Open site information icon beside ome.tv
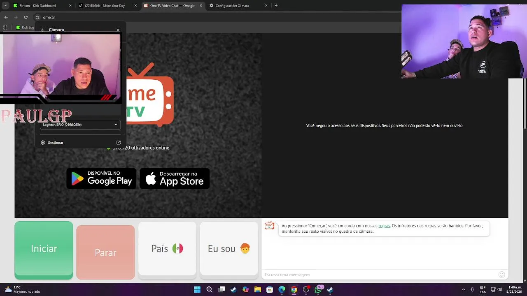 point(37,17)
